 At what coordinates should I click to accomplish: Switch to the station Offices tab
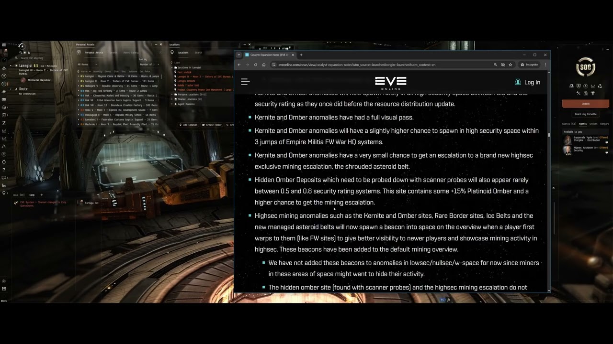pos(593,124)
